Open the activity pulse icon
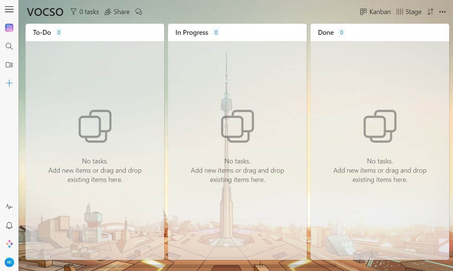 point(9,207)
